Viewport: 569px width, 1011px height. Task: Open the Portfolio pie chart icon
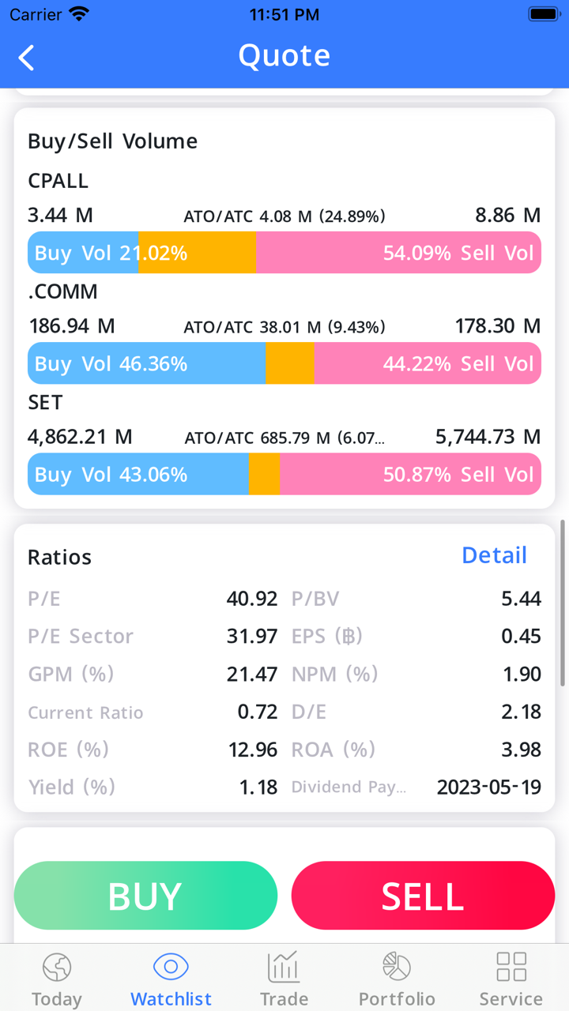397,967
